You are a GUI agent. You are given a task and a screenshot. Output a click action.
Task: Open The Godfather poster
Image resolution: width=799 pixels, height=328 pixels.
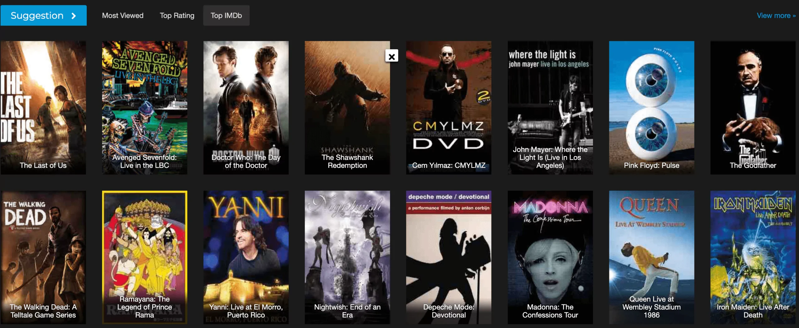[753, 108]
